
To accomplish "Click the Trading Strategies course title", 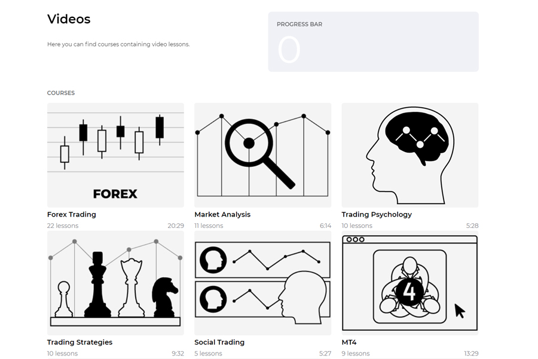I will pos(80,342).
